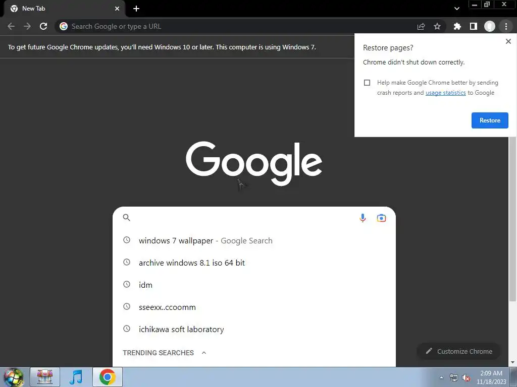The height and width of the screenshot is (387, 517).
Task: Bookmark this tab with star icon
Action: pos(437,26)
